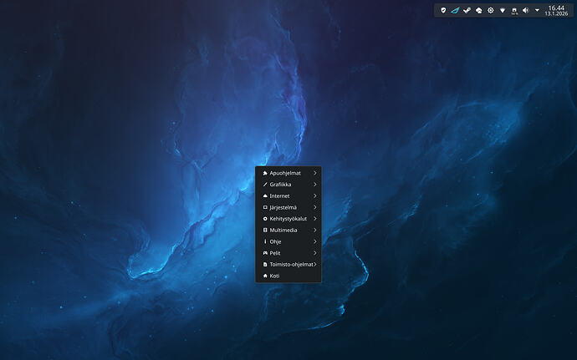Open the Järjestelmä menu entry
Screen dimensions: 577x360
[x=283, y=207]
